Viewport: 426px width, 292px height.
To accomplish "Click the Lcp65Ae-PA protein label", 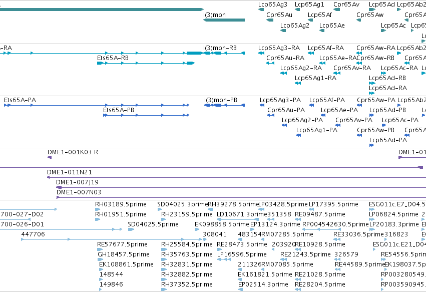I will click(x=339, y=110).
